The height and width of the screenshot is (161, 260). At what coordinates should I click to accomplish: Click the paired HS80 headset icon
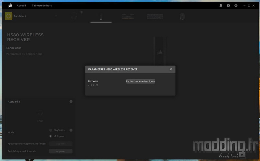[40, 114]
